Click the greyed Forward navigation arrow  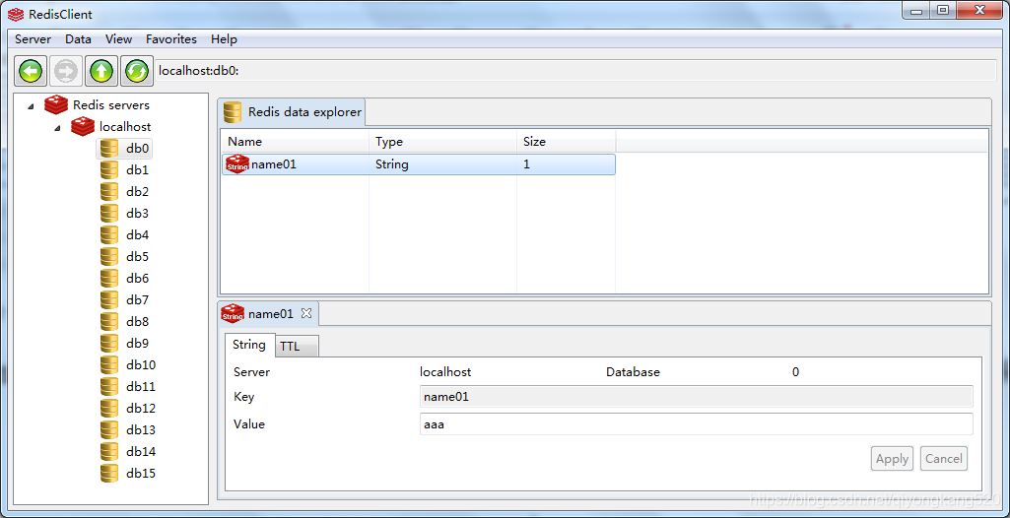(x=66, y=71)
